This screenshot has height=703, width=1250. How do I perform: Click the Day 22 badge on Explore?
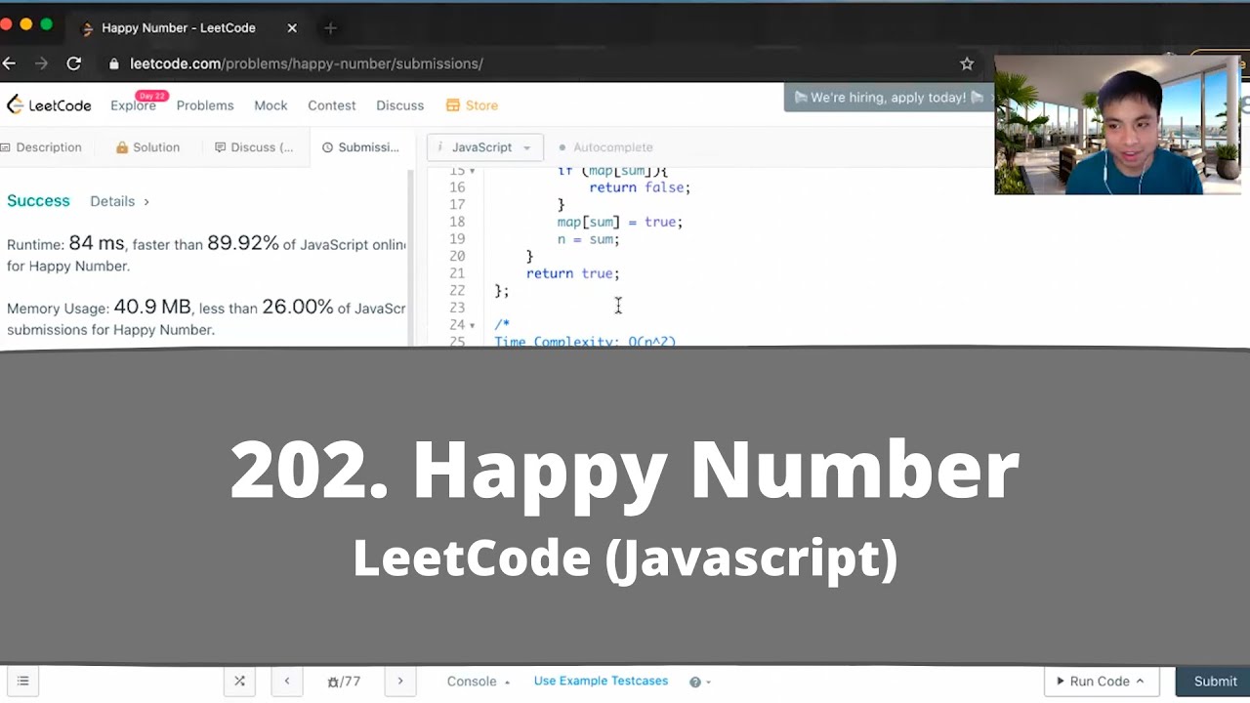click(x=152, y=96)
